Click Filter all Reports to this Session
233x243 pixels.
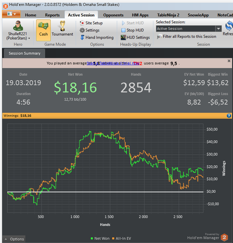click(187, 36)
